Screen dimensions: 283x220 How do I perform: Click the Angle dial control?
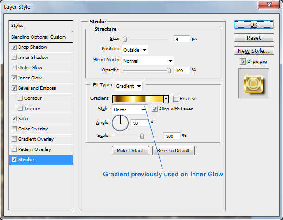coord(120,123)
